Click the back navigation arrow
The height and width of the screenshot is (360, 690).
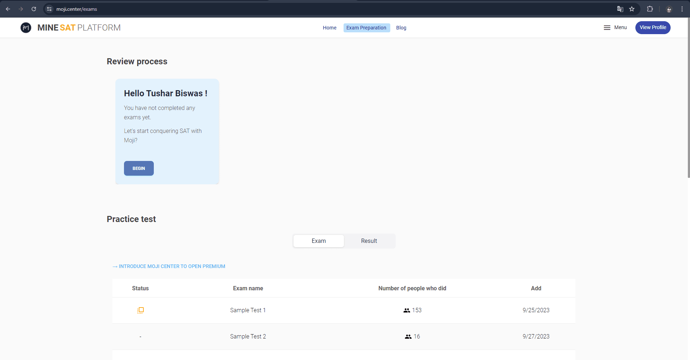pyautogui.click(x=8, y=9)
